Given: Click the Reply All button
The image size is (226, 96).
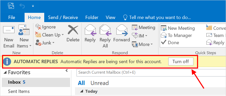Looking at the screenshot, I should click(x=105, y=36).
